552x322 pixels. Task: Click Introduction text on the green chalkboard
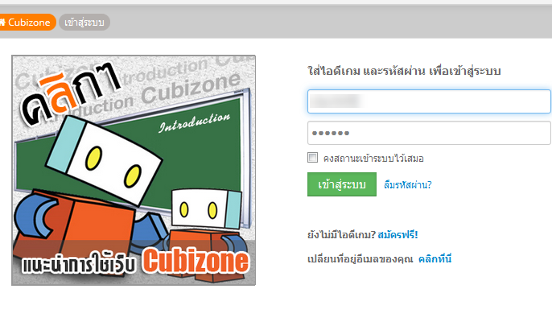tap(195, 122)
